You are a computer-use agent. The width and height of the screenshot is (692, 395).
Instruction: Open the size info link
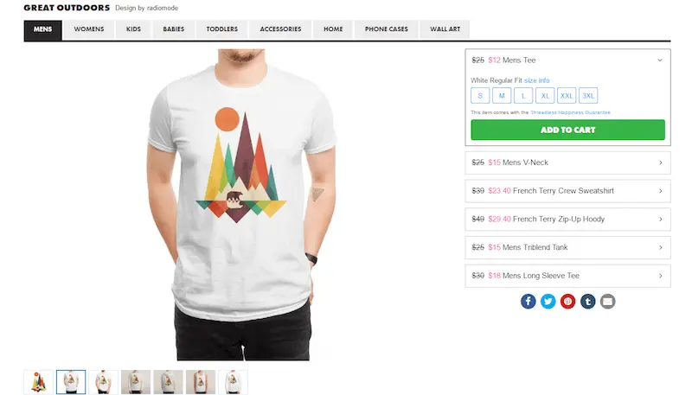tap(536, 80)
